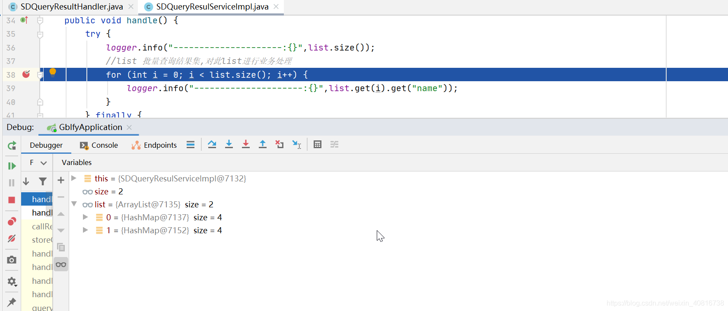Duplicate the selected watch
Screen dimensions: 728x311
click(x=61, y=247)
